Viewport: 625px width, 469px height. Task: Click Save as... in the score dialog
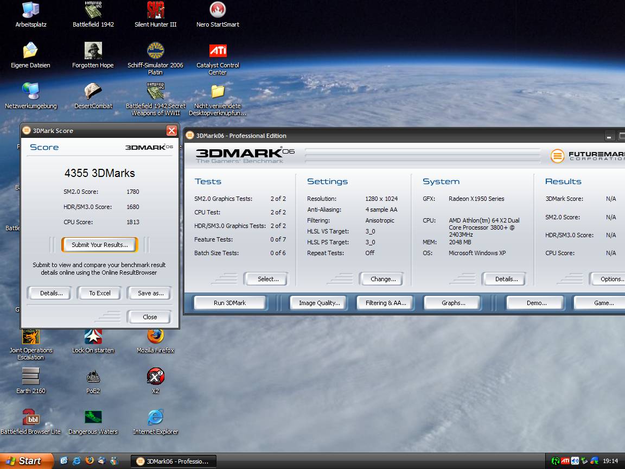click(150, 293)
